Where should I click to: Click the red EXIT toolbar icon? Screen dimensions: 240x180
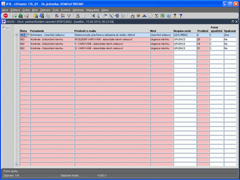pos(6,16)
